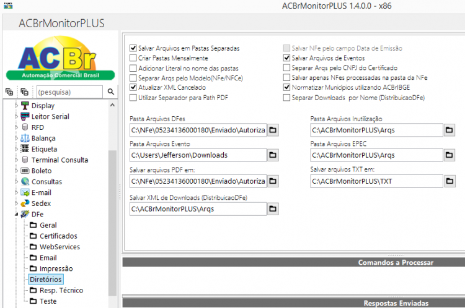Click the Terminal Consulta icon
Viewport: 465px width, 308px height.
pos(25,160)
